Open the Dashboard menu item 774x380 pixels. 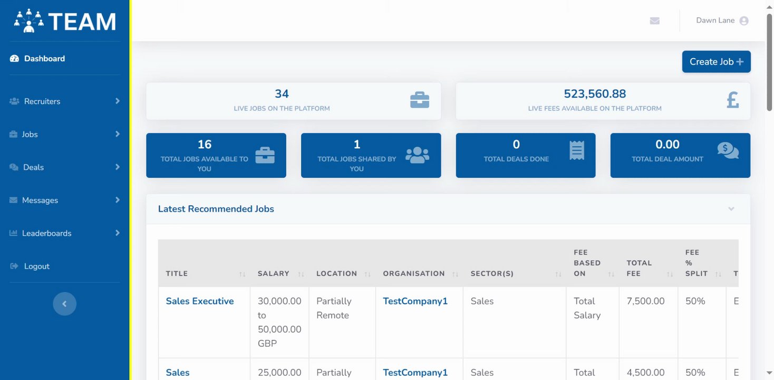(44, 59)
